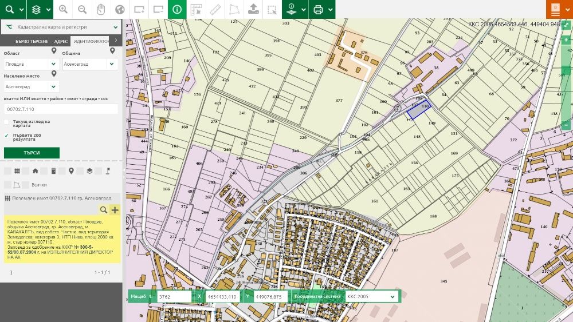Click the globe full extent tool
This screenshot has width=573, height=322.
tap(120, 10)
